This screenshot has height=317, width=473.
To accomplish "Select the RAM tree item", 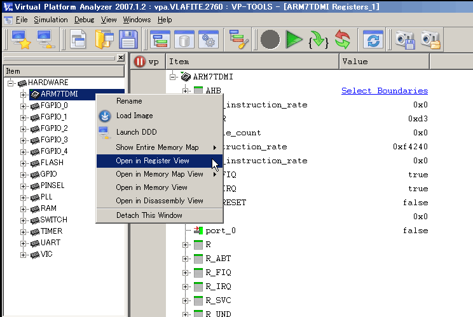I will coord(48,208).
